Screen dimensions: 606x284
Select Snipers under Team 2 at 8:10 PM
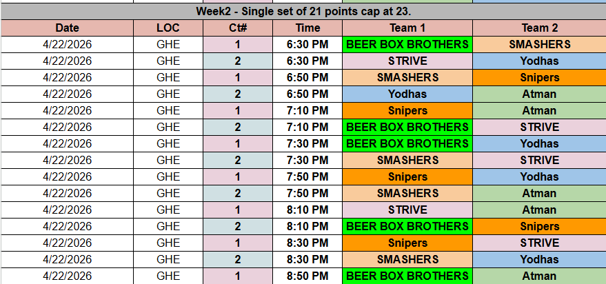coord(539,226)
